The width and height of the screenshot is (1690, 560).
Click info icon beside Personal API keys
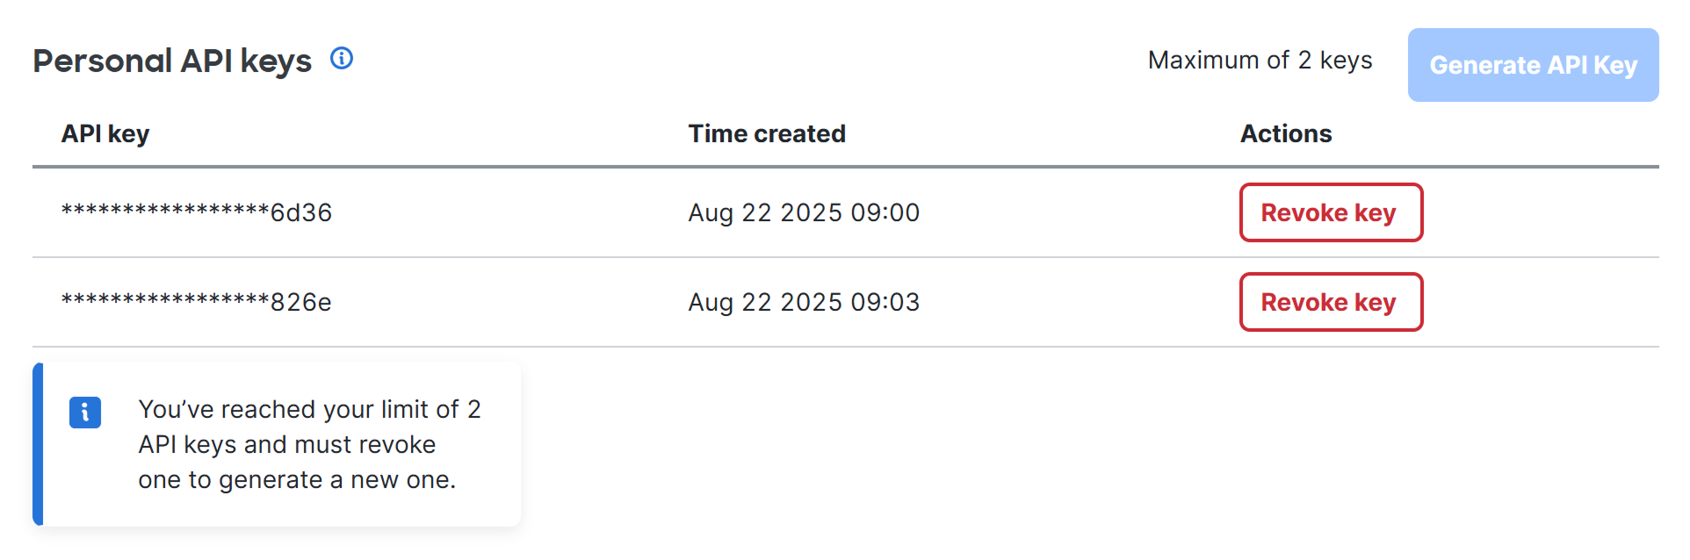tap(342, 59)
